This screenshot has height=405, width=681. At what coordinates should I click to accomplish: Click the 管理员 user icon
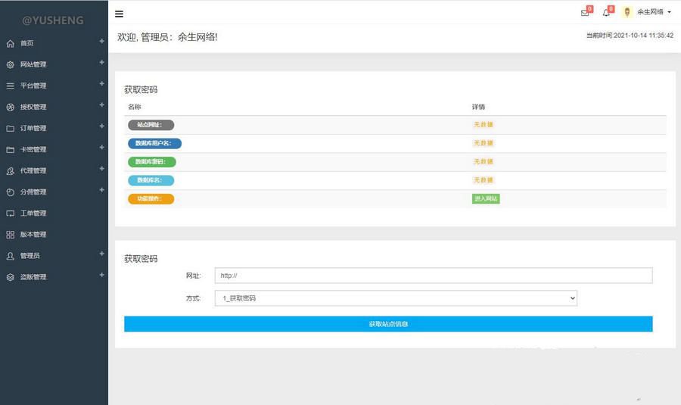pos(11,256)
